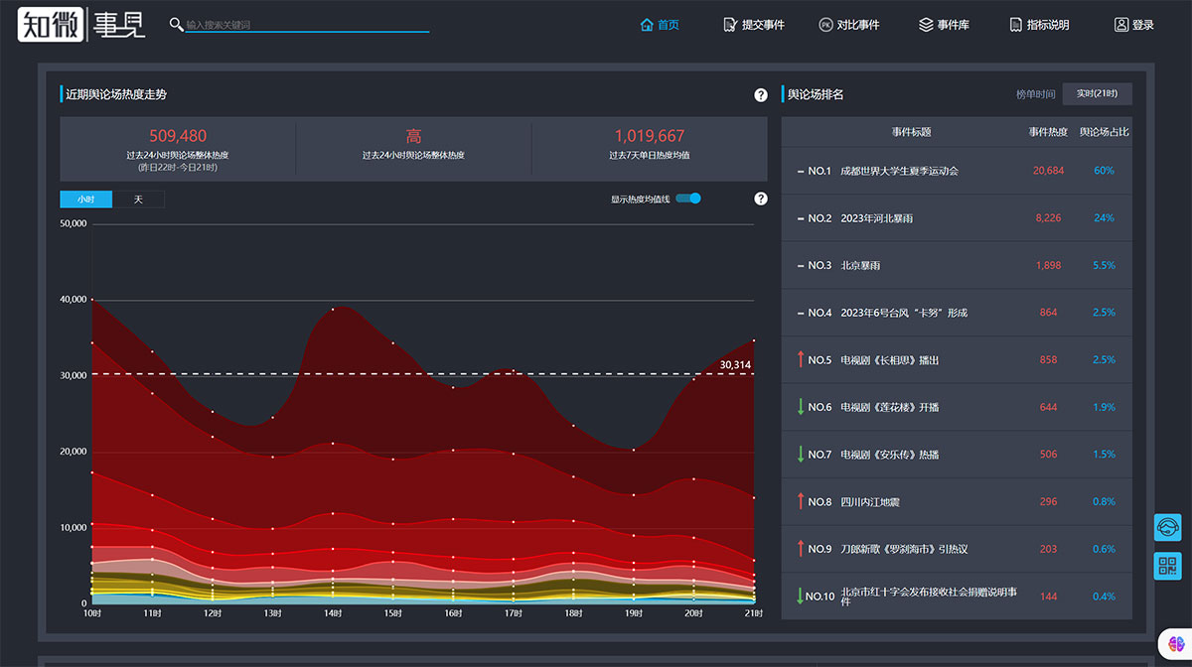Open the 指标说明 page
This screenshot has height=667, width=1192.
pyautogui.click(x=1039, y=25)
